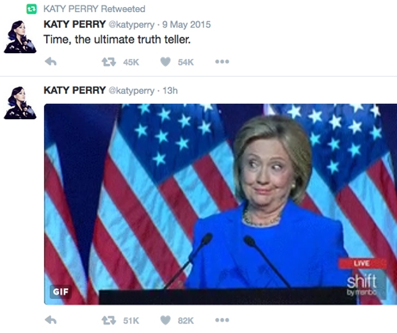Click @katyperry handle on 13h tweet

(x=131, y=91)
